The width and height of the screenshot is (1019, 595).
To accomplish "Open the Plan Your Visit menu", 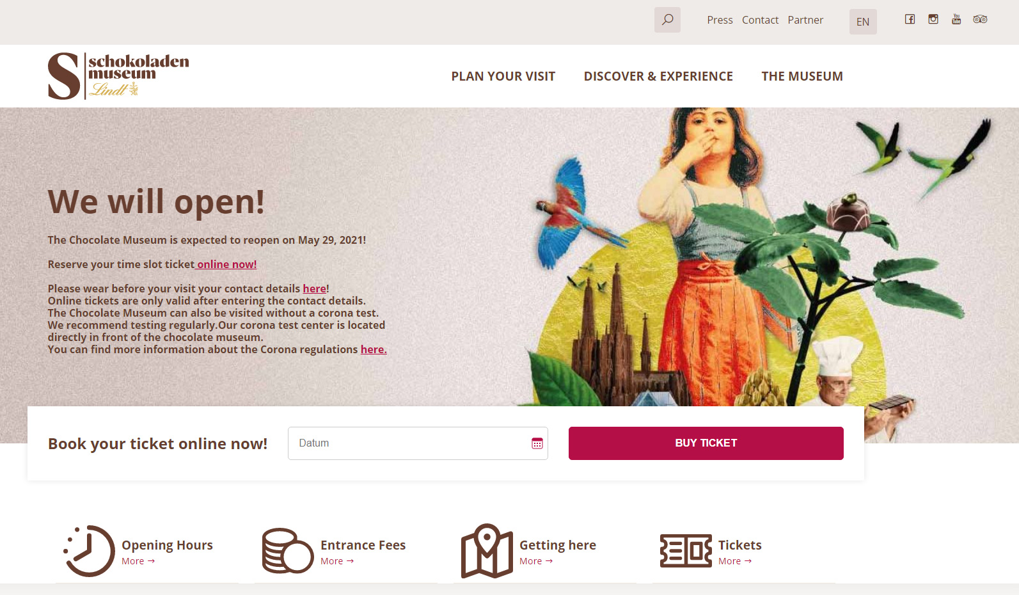I will tap(503, 76).
